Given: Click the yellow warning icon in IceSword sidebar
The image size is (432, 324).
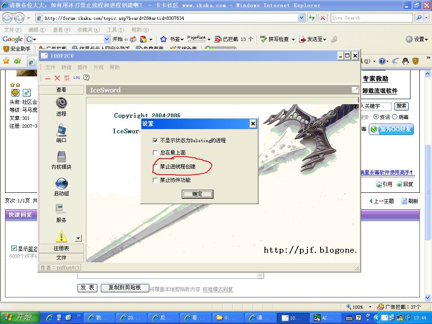Looking at the screenshot, I should tap(61, 236).
